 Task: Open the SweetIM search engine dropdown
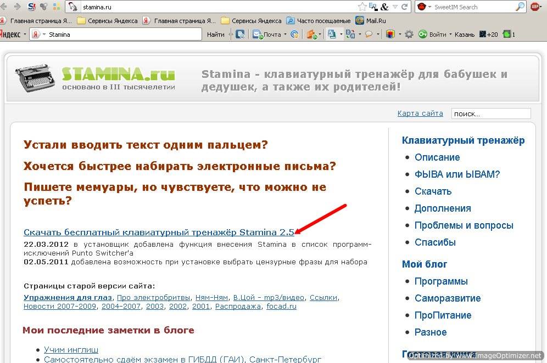pyautogui.click(x=430, y=7)
